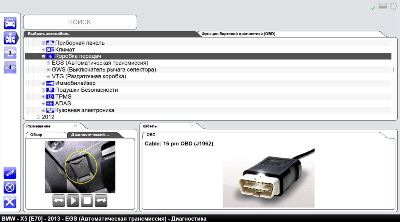
Task: Collapse the Коробка передач tree node
Action: coord(43,56)
